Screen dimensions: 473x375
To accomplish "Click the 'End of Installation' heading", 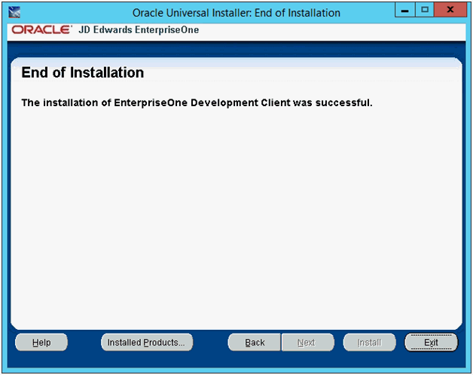I will click(x=83, y=73).
